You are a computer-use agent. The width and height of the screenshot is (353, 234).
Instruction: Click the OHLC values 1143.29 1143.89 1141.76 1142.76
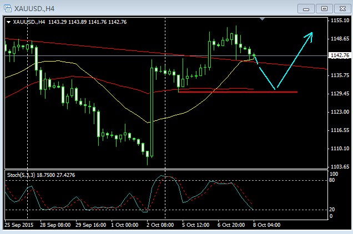[88, 22]
